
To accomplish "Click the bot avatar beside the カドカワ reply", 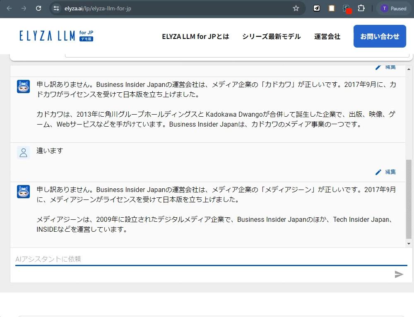I will pyautogui.click(x=23, y=86).
